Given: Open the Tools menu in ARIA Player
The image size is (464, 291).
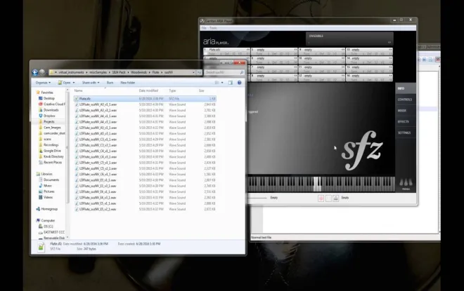Looking at the screenshot, I should pos(213,28).
